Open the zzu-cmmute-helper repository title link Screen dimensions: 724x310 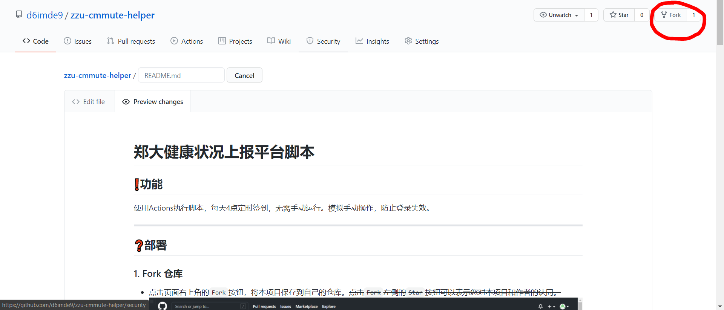click(x=112, y=15)
